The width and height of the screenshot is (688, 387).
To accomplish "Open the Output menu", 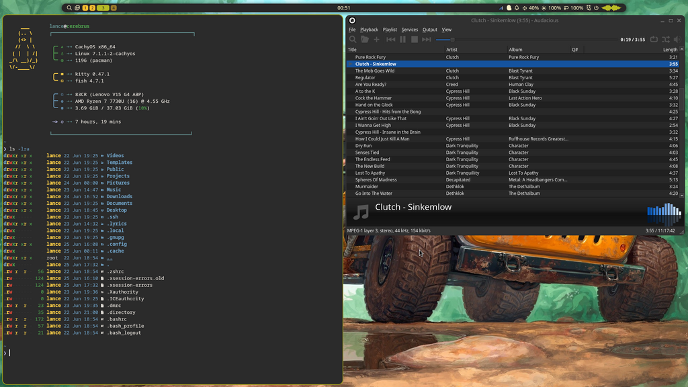I will click(429, 30).
